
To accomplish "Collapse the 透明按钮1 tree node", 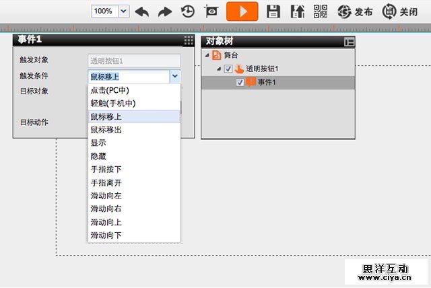I will 219,69.
